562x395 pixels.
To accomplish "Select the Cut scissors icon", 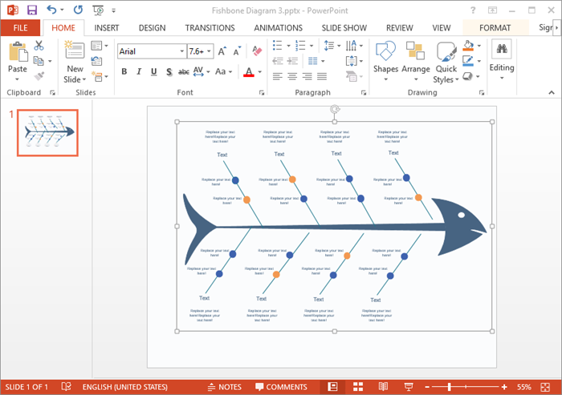I will (x=39, y=46).
